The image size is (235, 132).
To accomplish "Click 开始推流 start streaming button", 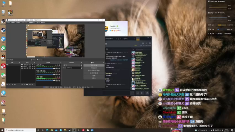I will pyautogui.click(x=94, y=65).
